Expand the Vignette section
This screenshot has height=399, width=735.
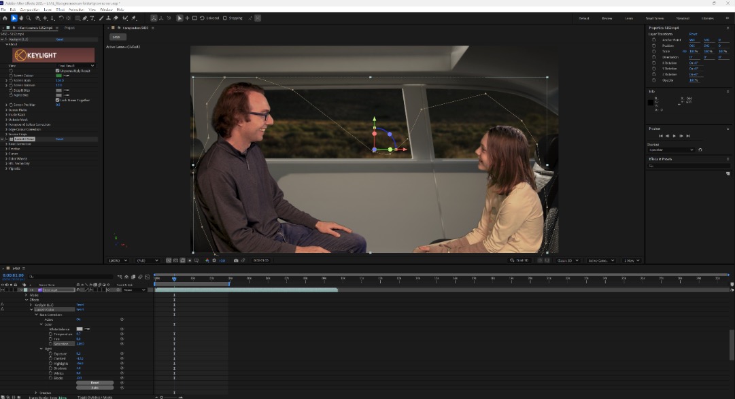(7, 169)
